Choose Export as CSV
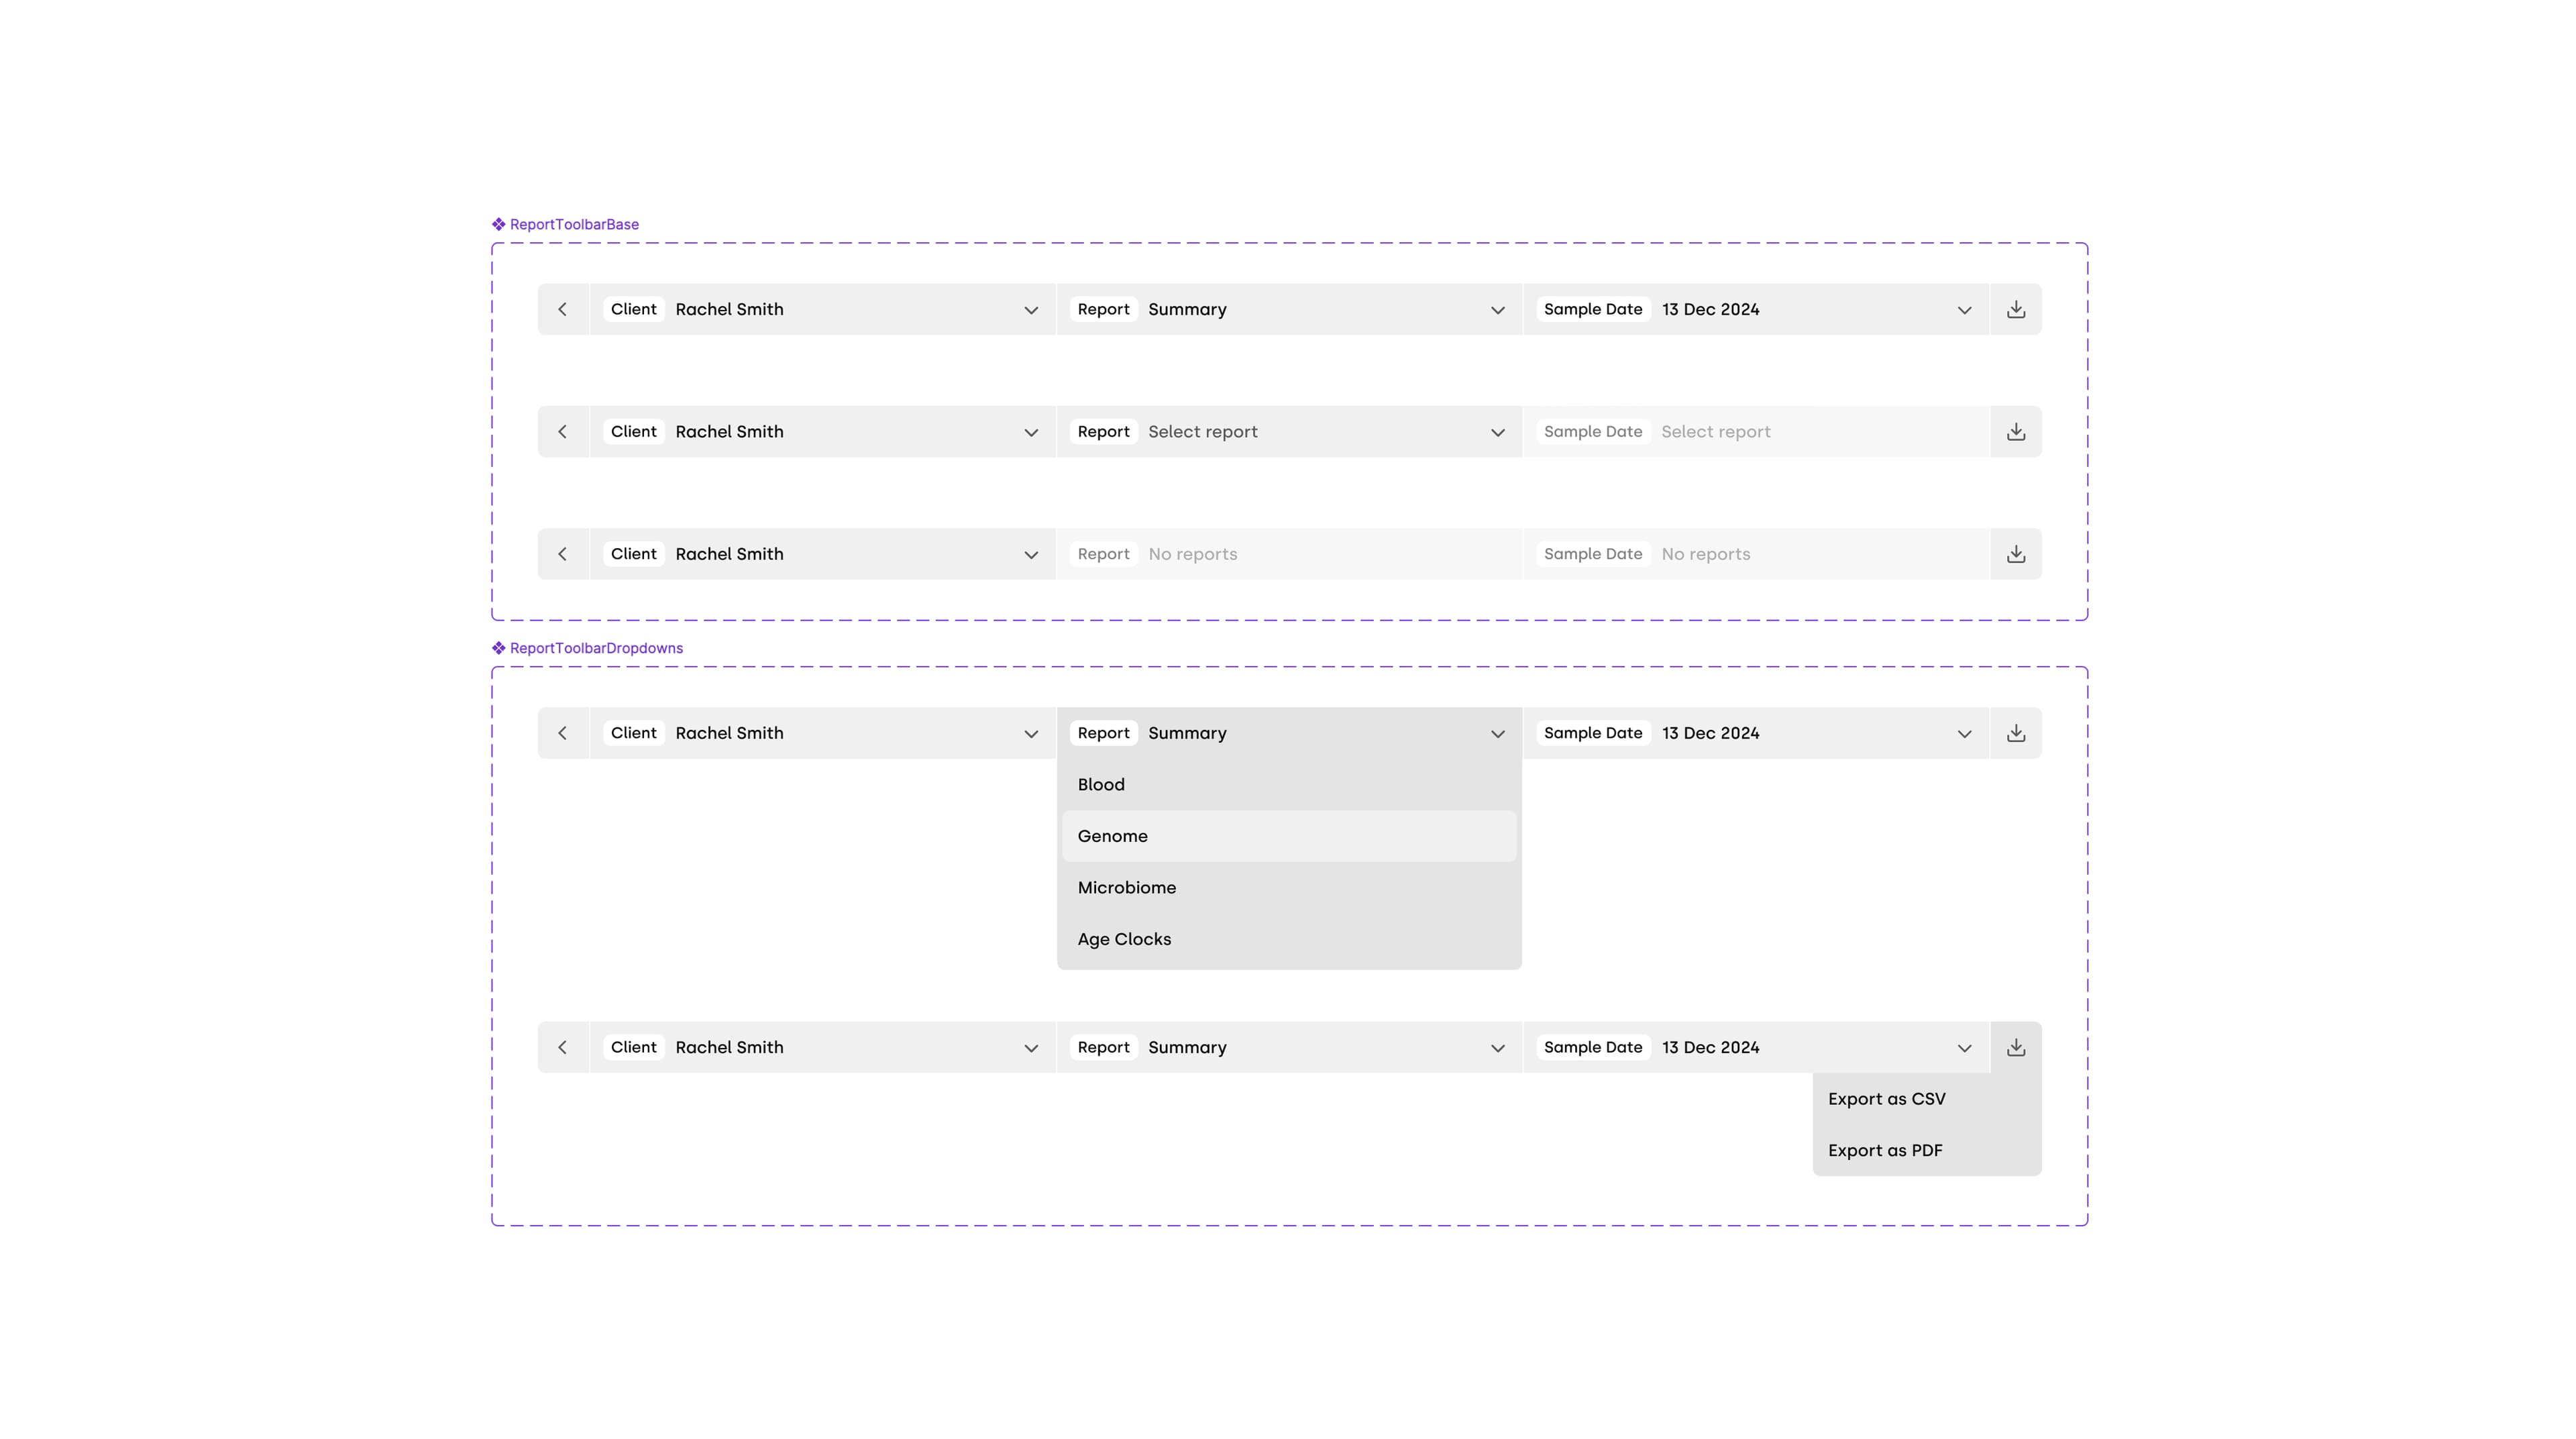This screenshot has height=1439, width=2576. pyautogui.click(x=1886, y=1099)
